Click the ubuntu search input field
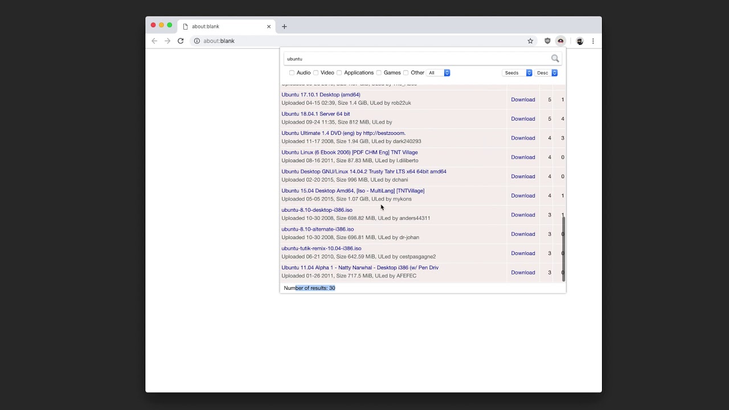Image resolution: width=729 pixels, height=410 pixels. (x=417, y=59)
